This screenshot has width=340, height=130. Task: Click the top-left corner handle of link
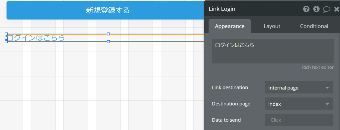(x=6, y=34)
